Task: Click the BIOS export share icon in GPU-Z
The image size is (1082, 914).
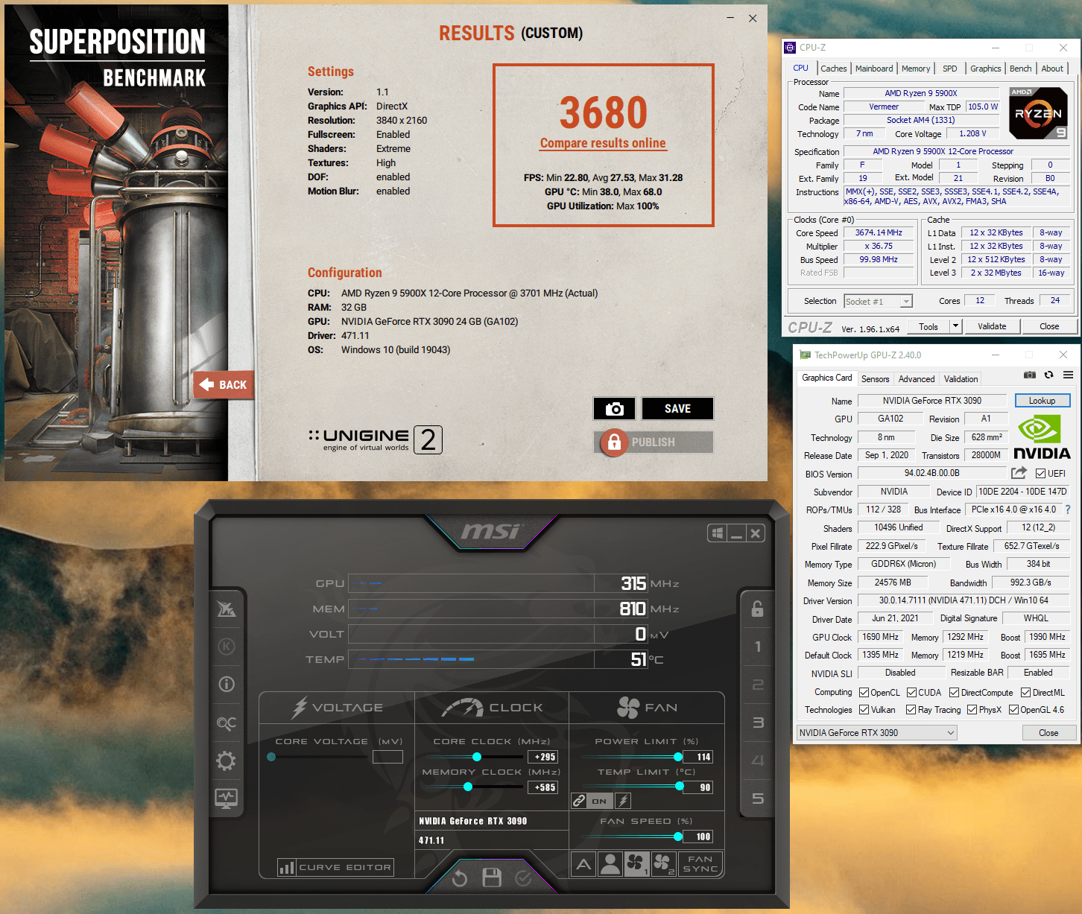Action: click(1019, 473)
